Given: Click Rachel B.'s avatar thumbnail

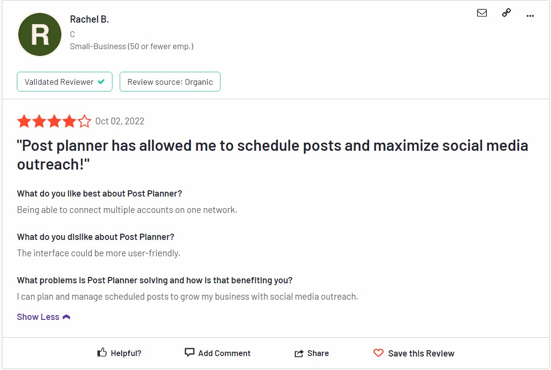Looking at the screenshot, I should pos(39,34).
